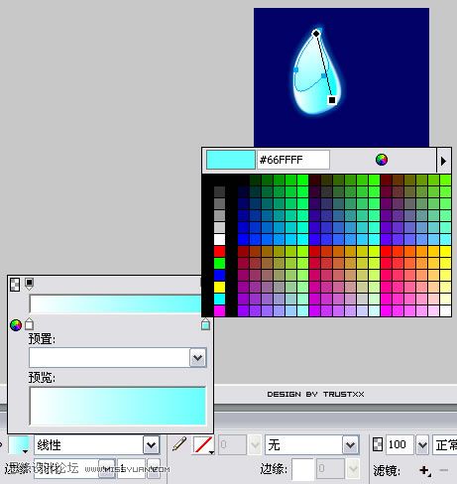Click the #66FFFF hex input field
This screenshot has width=457, height=484.
point(293,160)
